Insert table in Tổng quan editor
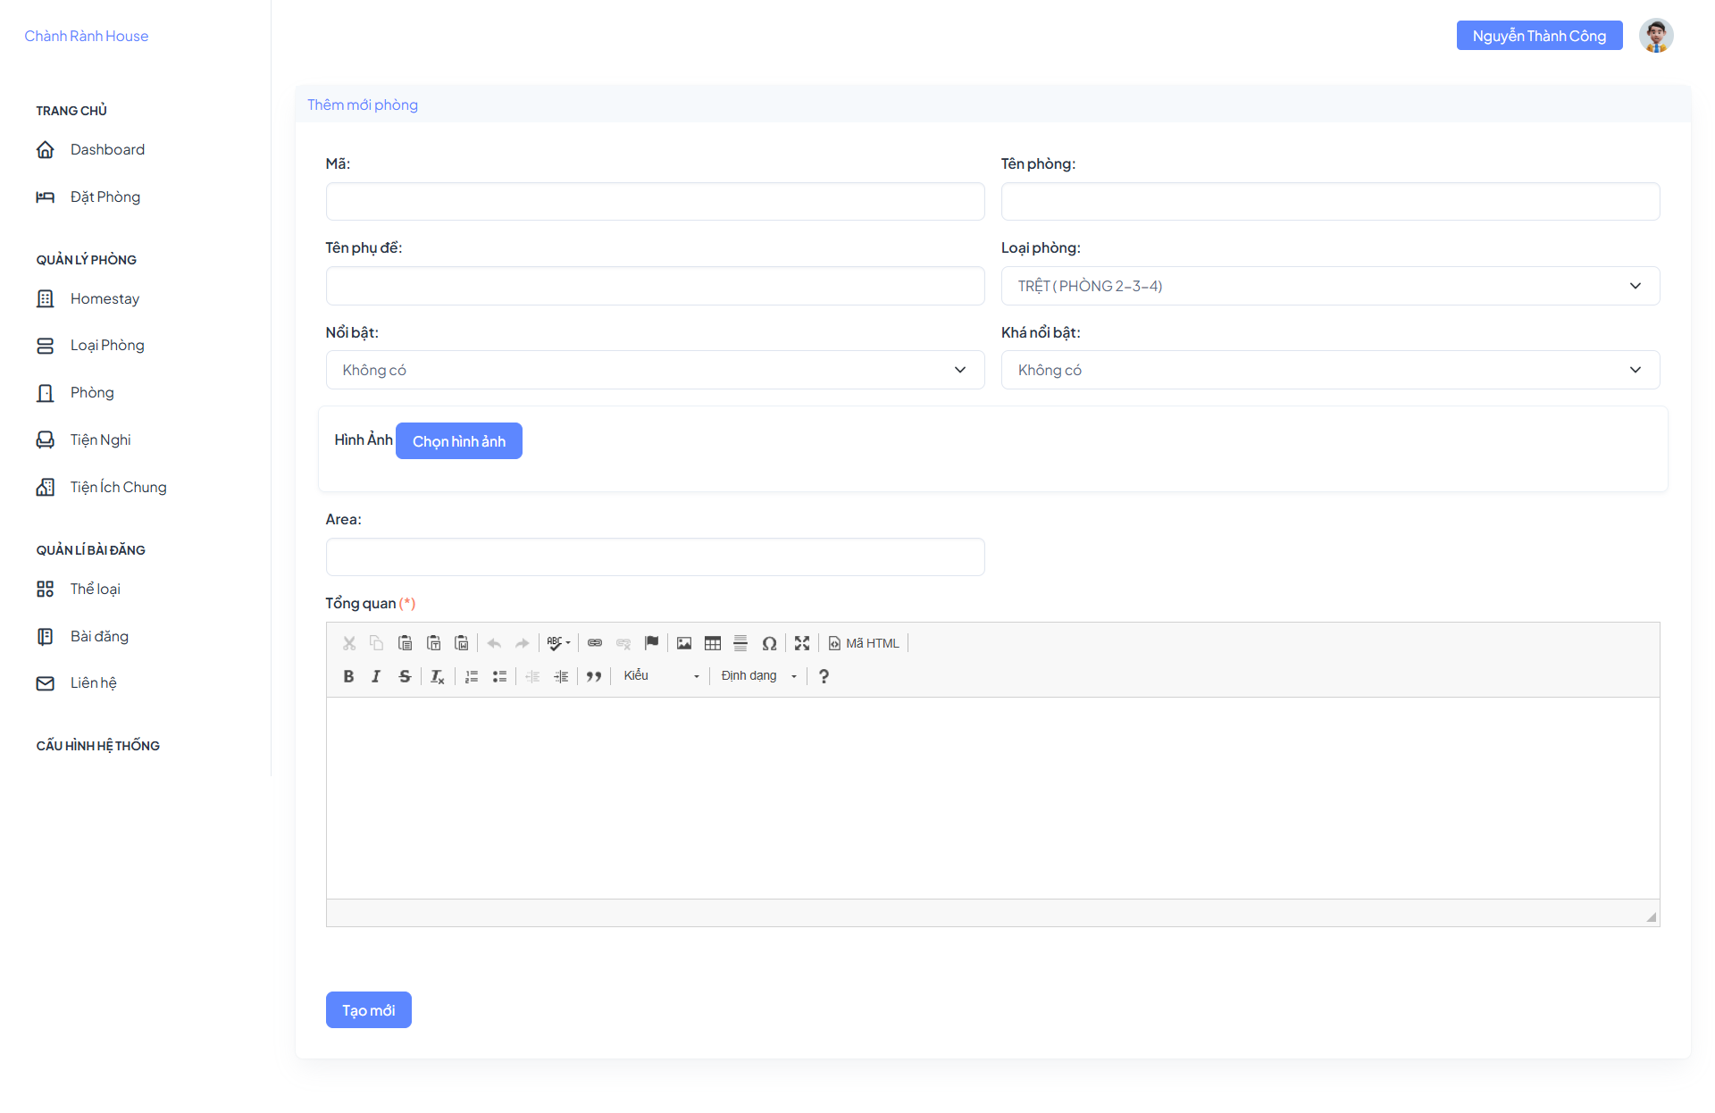1715x1113 pixels. 713,643
